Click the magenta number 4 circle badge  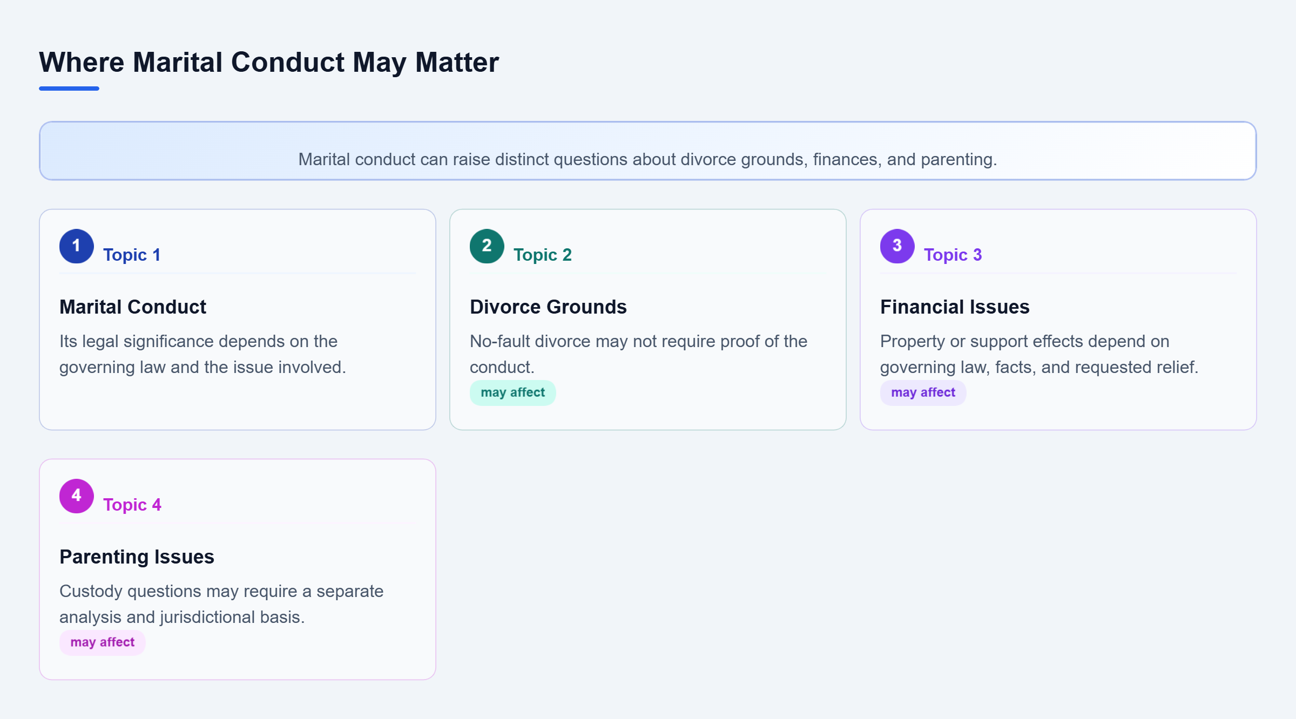point(77,496)
